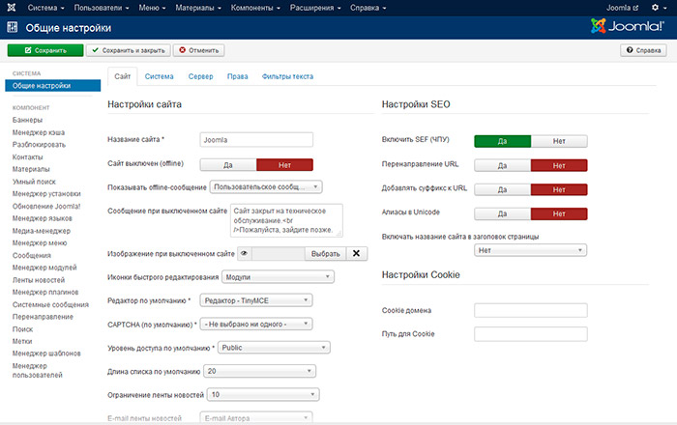Click the green Сохранить button
Screen dimensions: 677x425
click(x=44, y=49)
